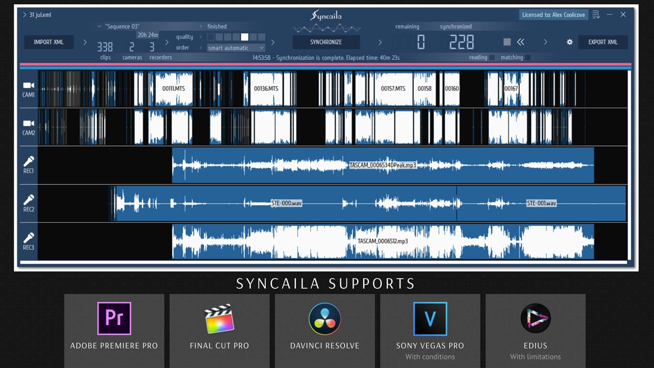Click the synchronization complete status message

[x=326, y=58]
